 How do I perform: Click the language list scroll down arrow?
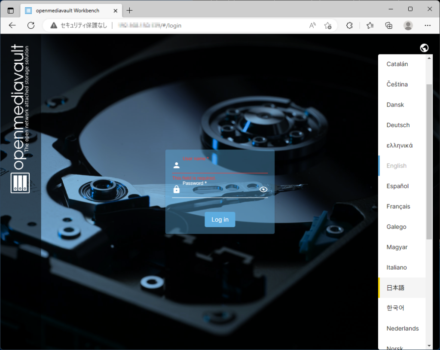click(x=429, y=345)
